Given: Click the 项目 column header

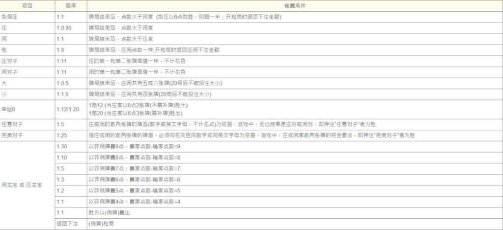Looking at the screenshot, I should pos(28,5).
